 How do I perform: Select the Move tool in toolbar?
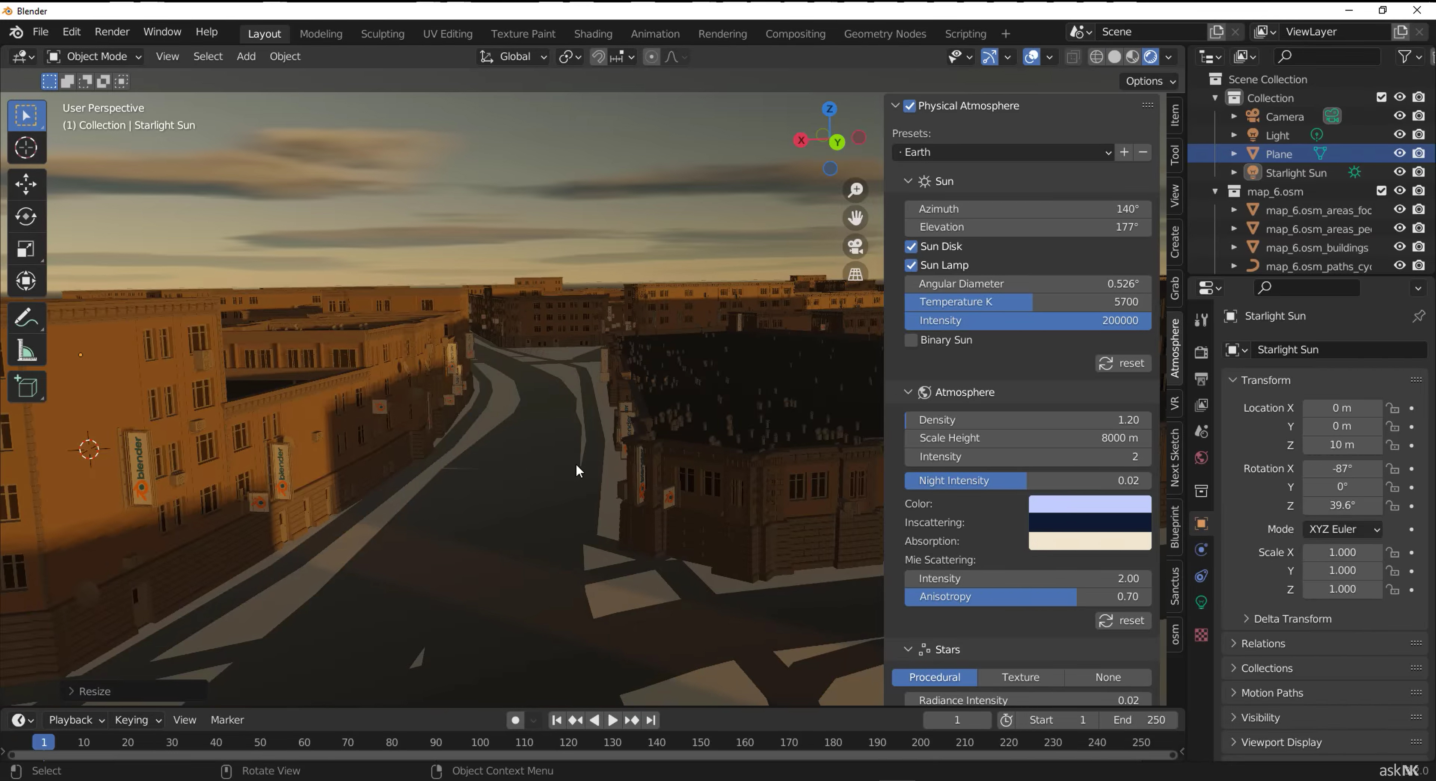[26, 184]
